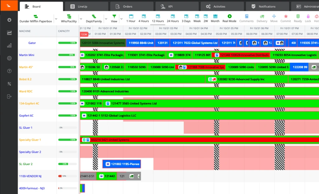This screenshot has height=194, width=319.
Task: Open the Specialty Gluer 1 machine link
Action: coord(30,140)
